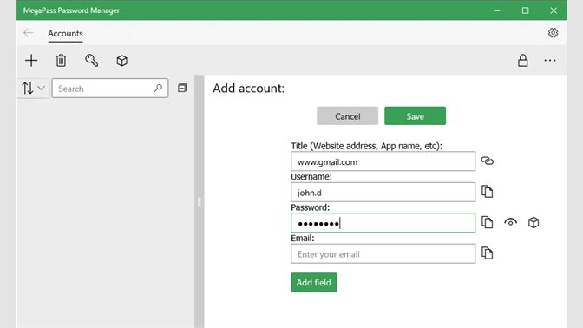Delete account using trash icon

click(x=61, y=60)
